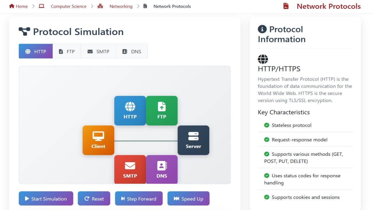Click the red PDF icon in header
Viewport: 373px width, 210px height.
tap(286, 6)
